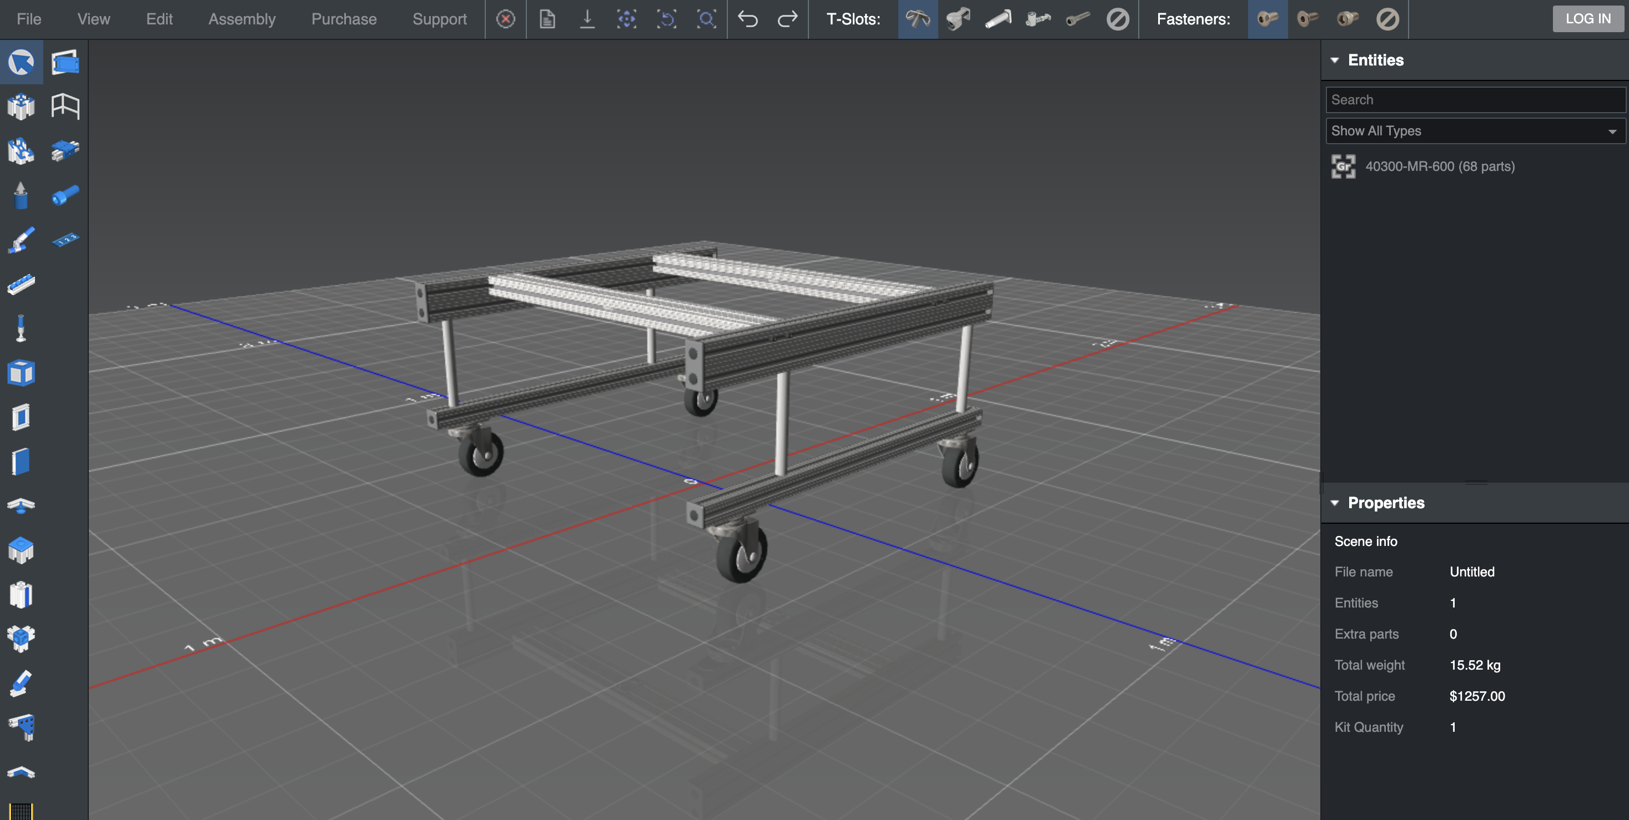Click the new document icon
The height and width of the screenshot is (820, 1629).
[547, 19]
